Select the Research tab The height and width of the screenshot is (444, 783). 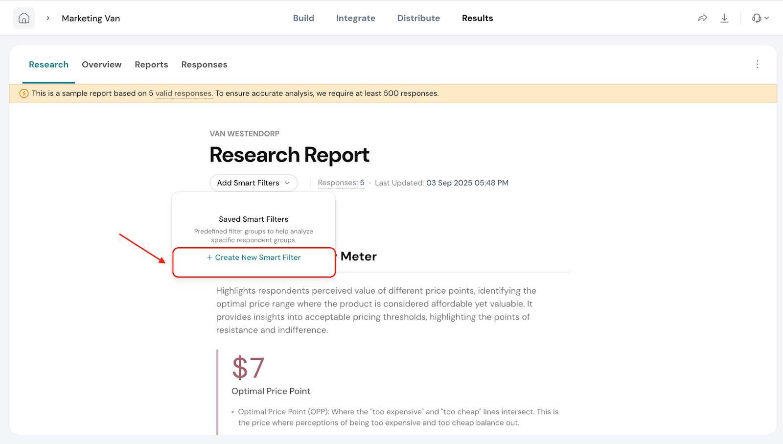pyautogui.click(x=48, y=65)
